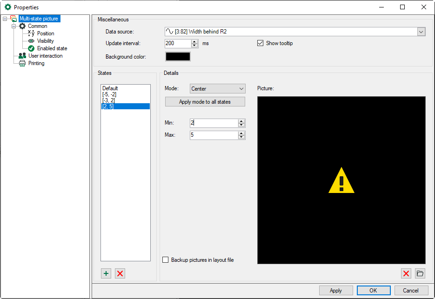Select the Default state in list
435x299 pixels.
126,88
